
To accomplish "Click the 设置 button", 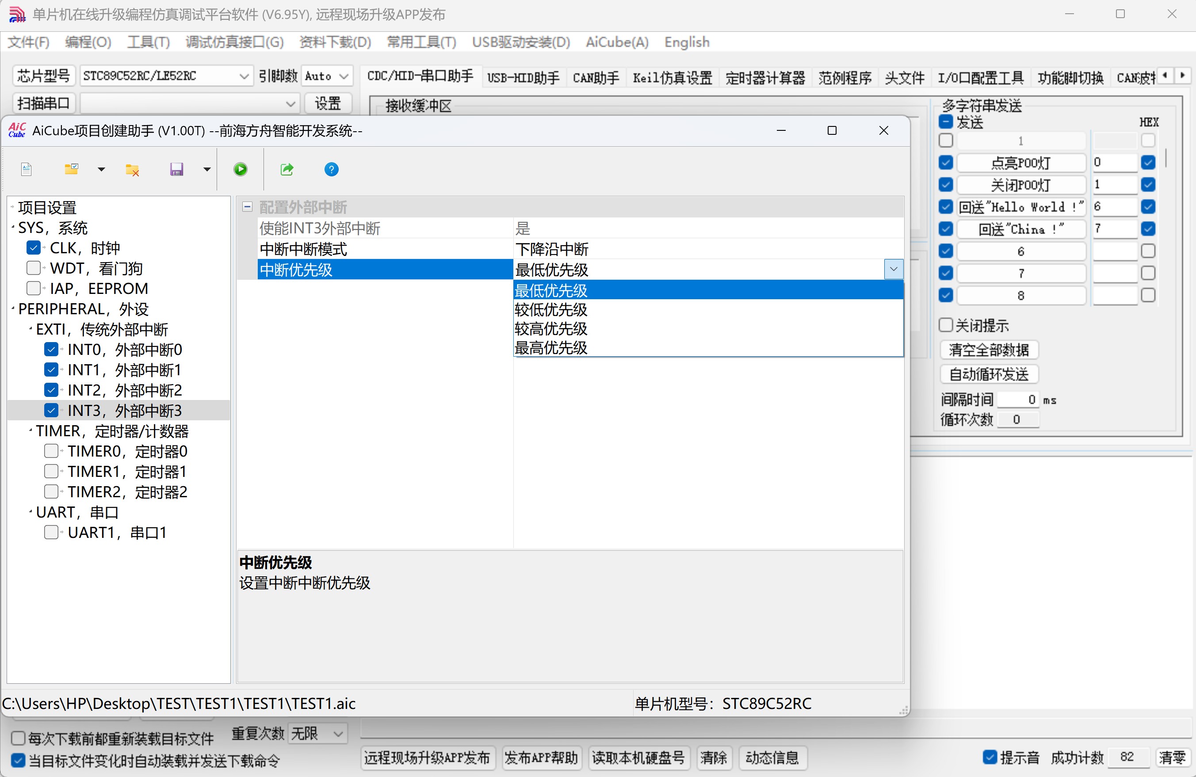I will point(328,103).
